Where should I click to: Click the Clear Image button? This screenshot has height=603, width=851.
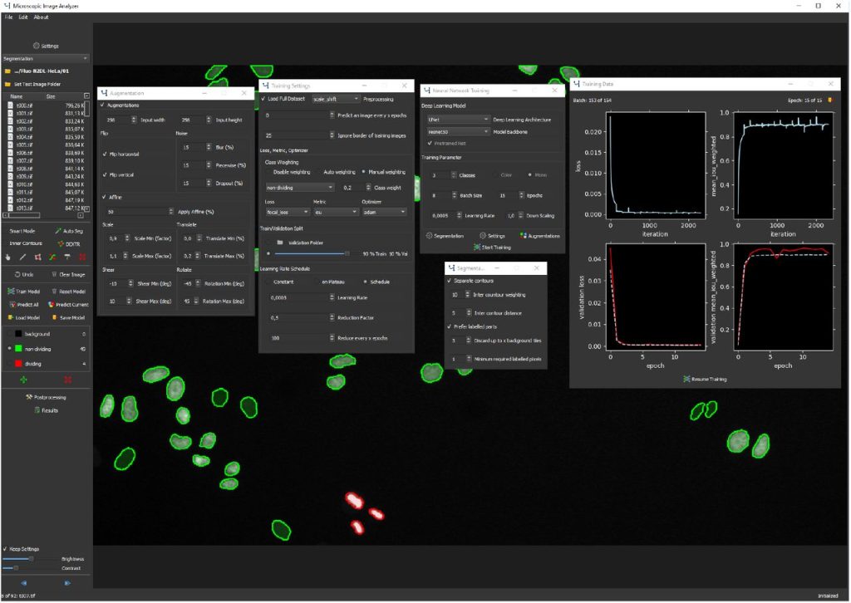[x=68, y=274]
